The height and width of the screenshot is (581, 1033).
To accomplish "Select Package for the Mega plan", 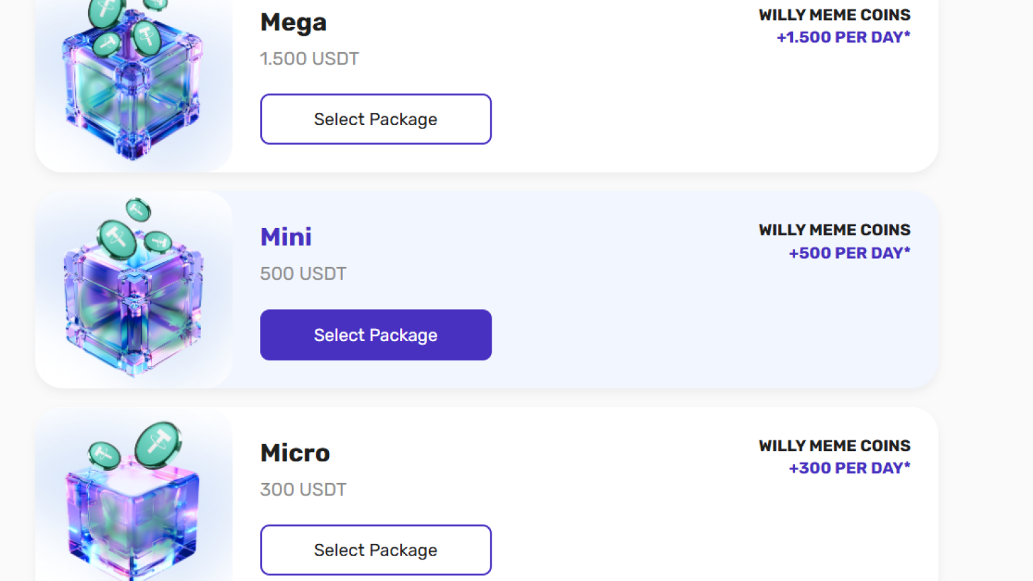I will coord(376,119).
